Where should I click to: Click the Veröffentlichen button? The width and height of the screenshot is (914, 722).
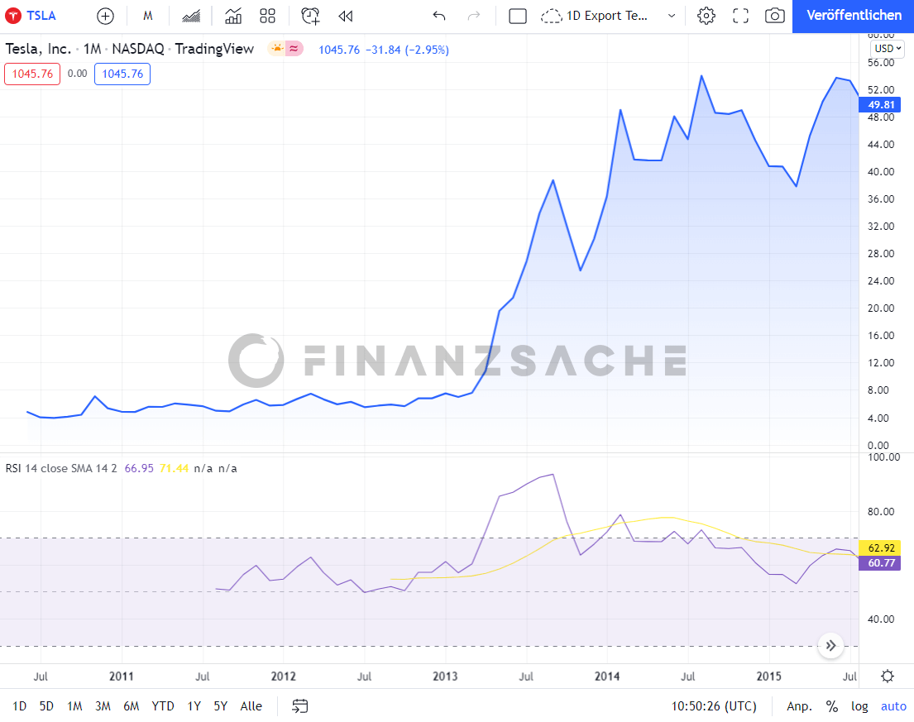click(x=854, y=16)
